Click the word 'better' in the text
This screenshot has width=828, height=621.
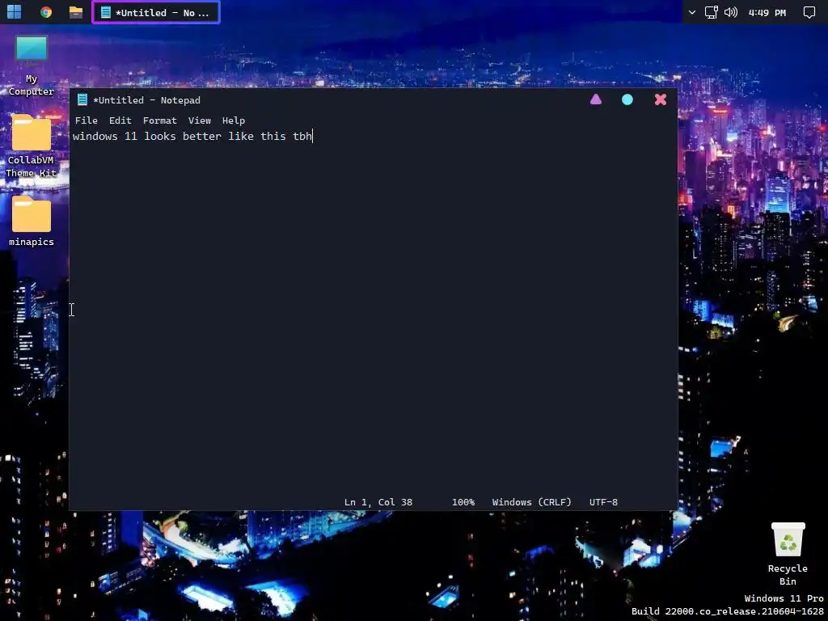click(x=201, y=136)
